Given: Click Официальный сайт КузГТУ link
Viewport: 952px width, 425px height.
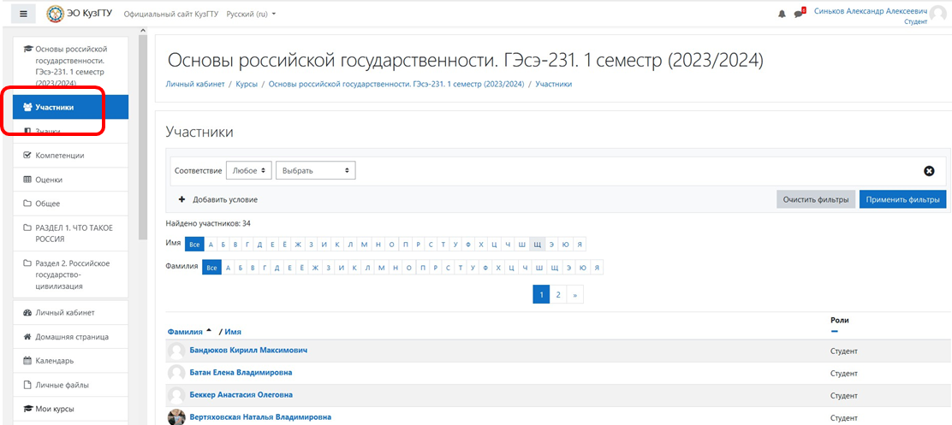Looking at the screenshot, I should point(170,14).
